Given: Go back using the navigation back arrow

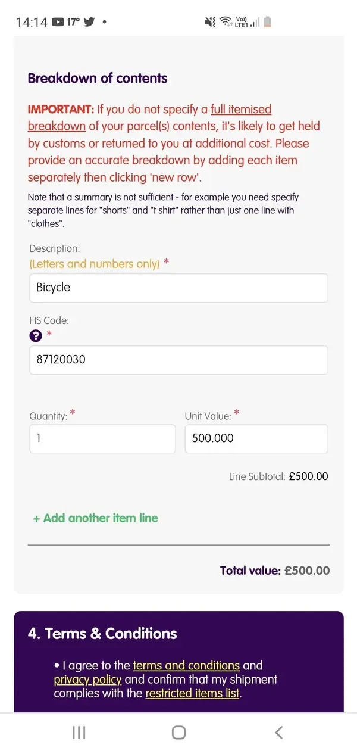Looking at the screenshot, I should coord(278,733).
